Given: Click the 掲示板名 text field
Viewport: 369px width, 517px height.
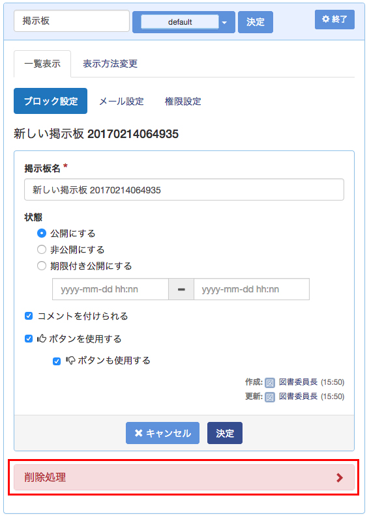Looking at the screenshot, I should click(184, 189).
